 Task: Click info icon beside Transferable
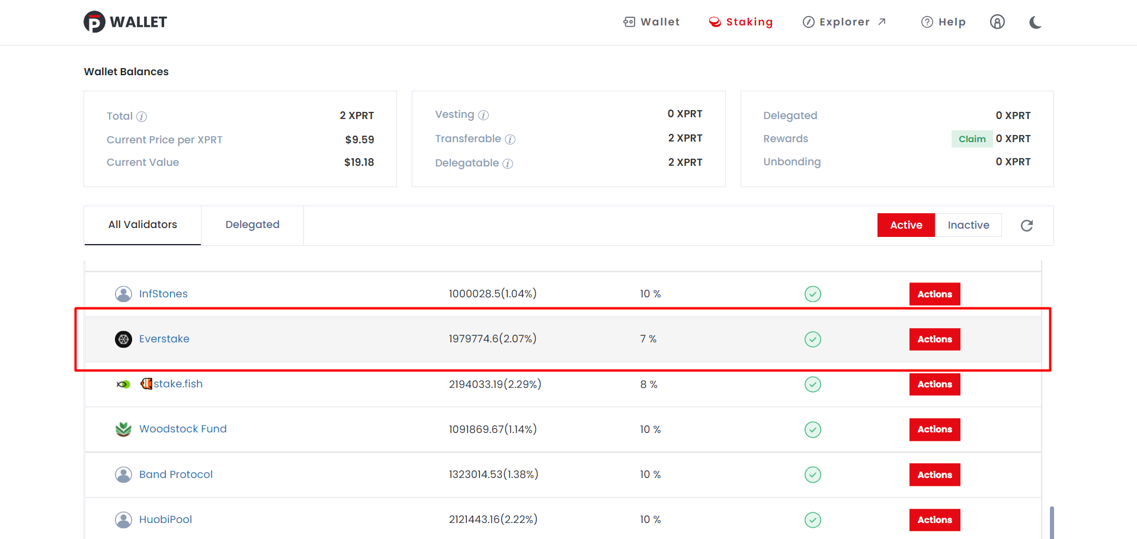[510, 139]
